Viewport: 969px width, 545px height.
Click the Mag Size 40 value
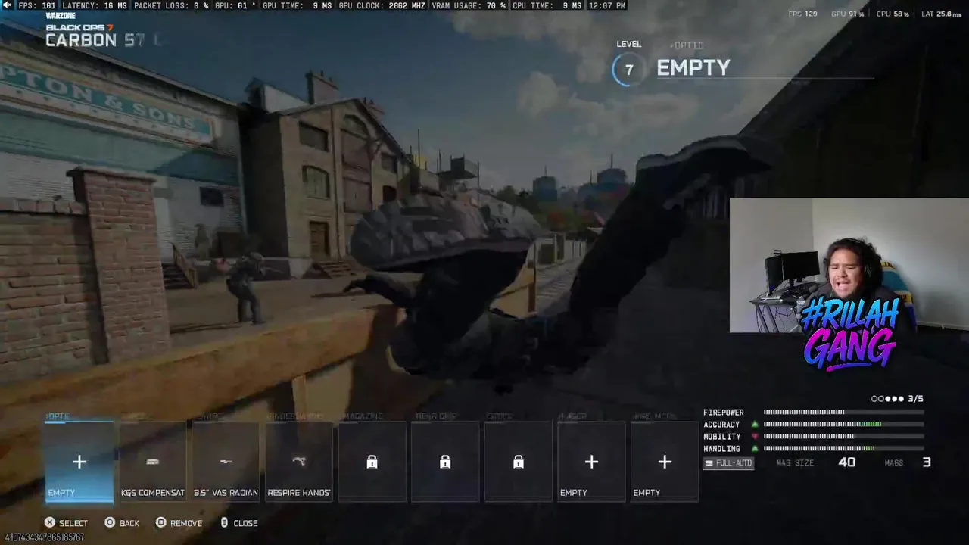(x=846, y=462)
